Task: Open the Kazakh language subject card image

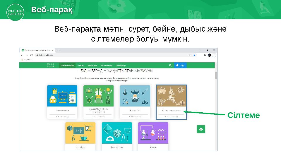Action: [x=135, y=96]
